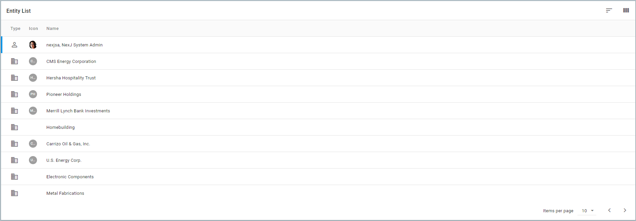
Task: Click the avatar icon for U.S. Energy Corp.
Action: coord(33,160)
